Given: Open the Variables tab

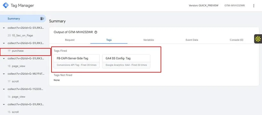Looking at the screenshot, I should click(148, 40).
